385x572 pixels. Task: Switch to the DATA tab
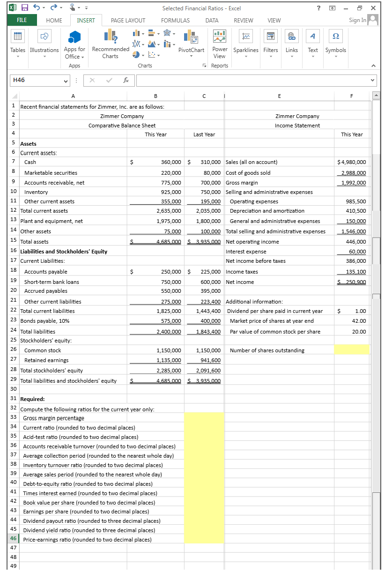tap(212, 20)
